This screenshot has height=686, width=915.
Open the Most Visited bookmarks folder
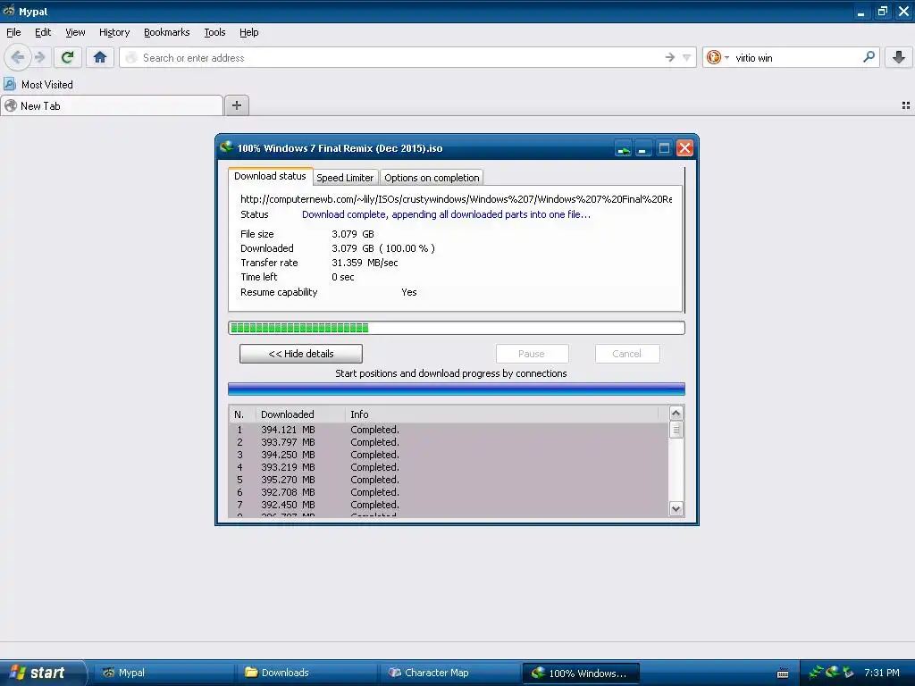[38, 85]
